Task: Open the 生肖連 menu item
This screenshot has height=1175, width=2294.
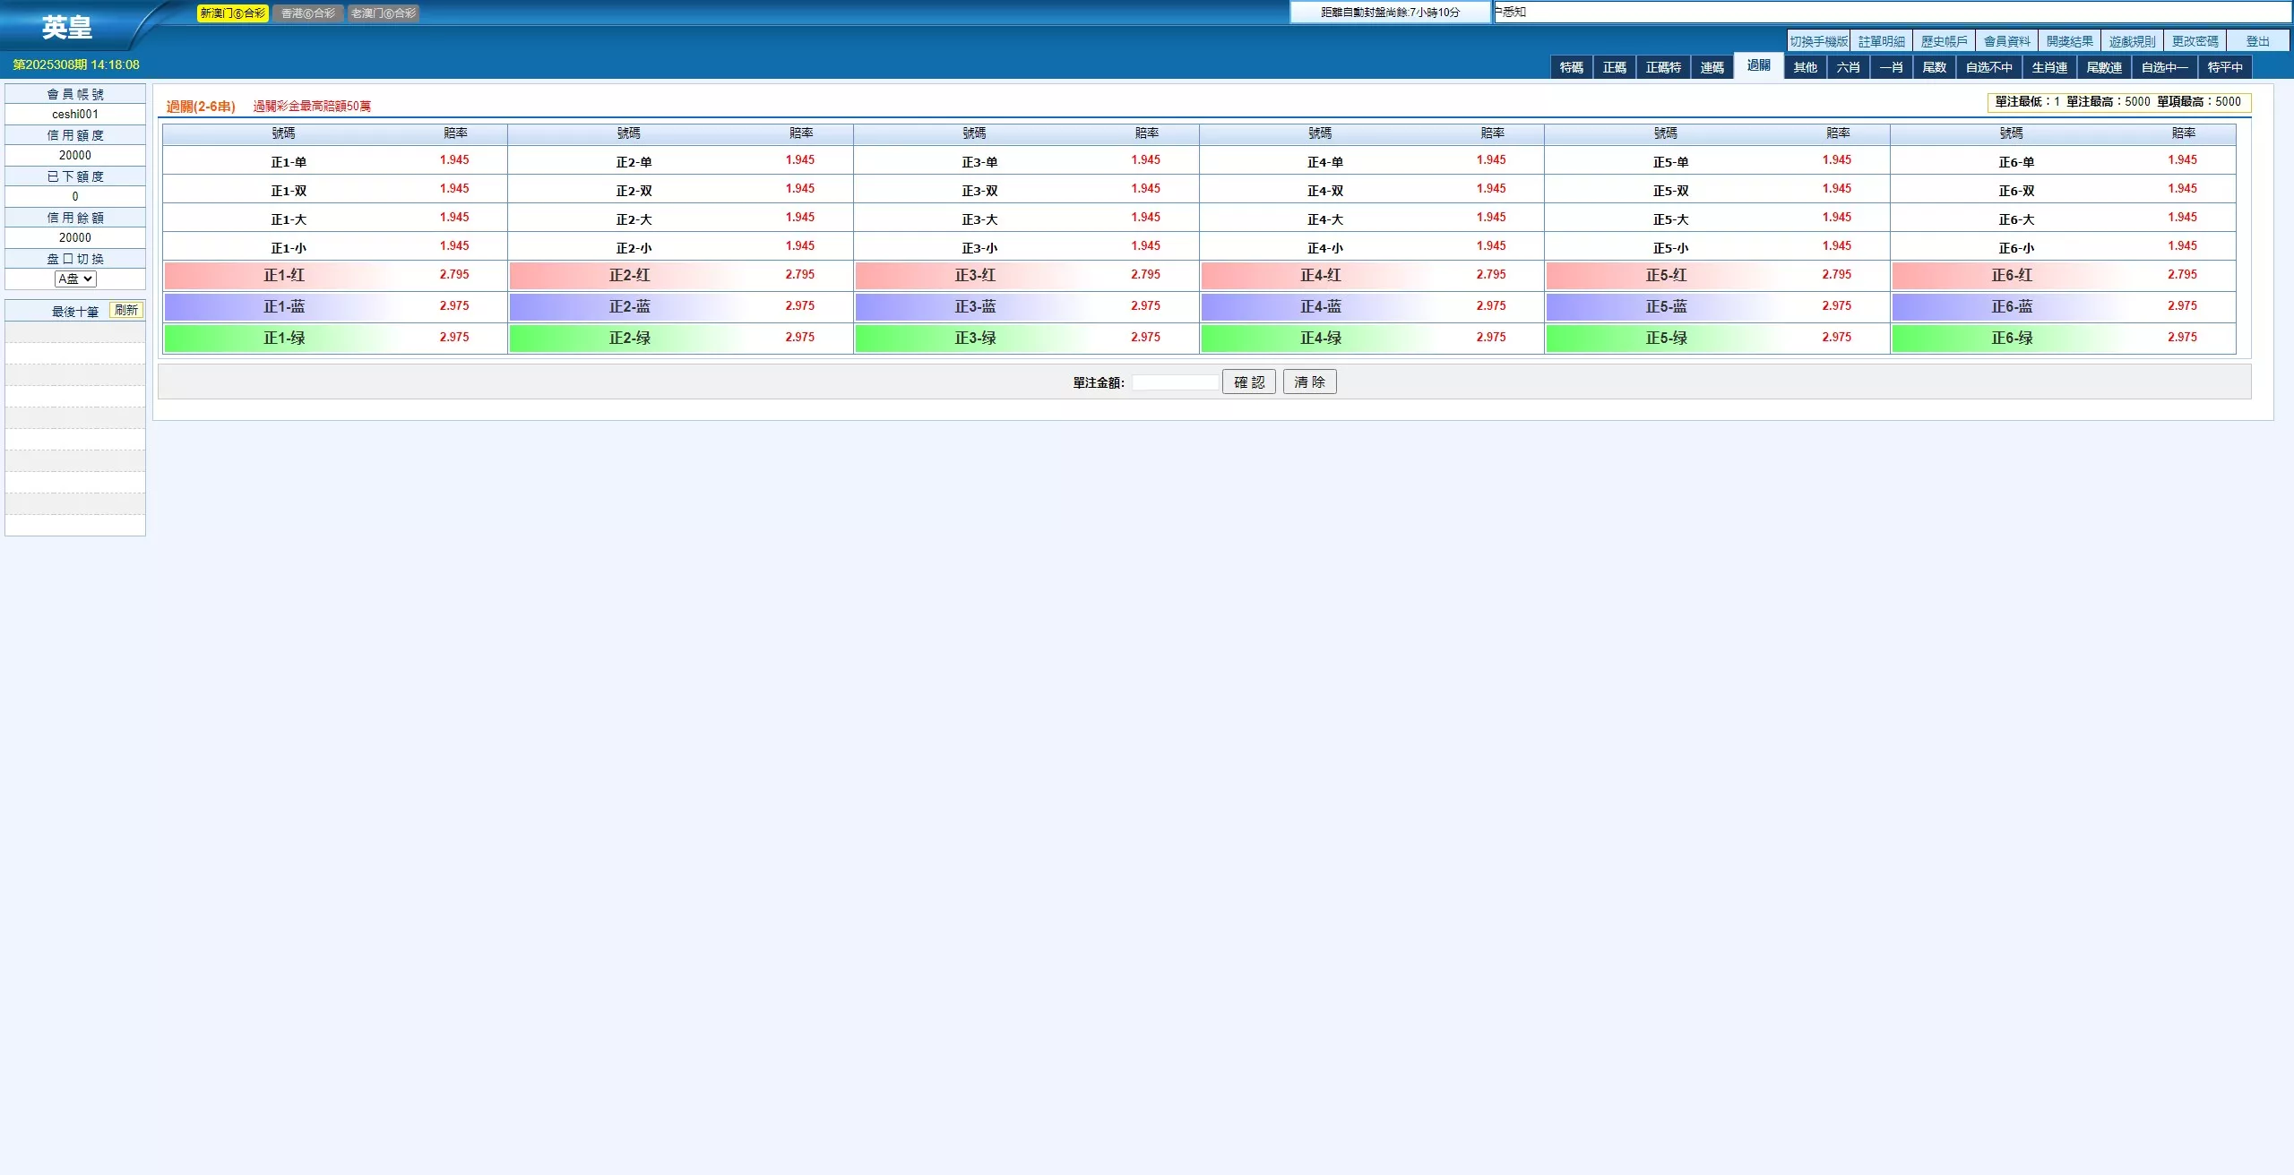Action: (2048, 67)
